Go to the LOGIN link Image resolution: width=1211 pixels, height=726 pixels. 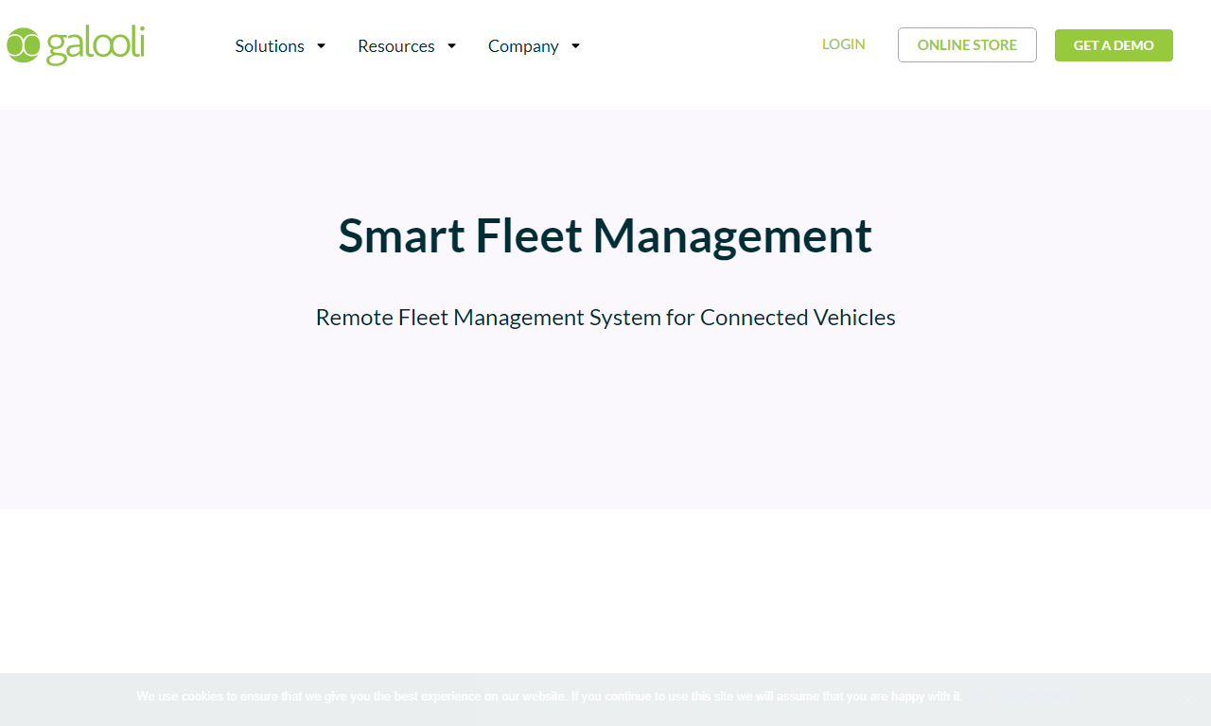pyautogui.click(x=844, y=44)
